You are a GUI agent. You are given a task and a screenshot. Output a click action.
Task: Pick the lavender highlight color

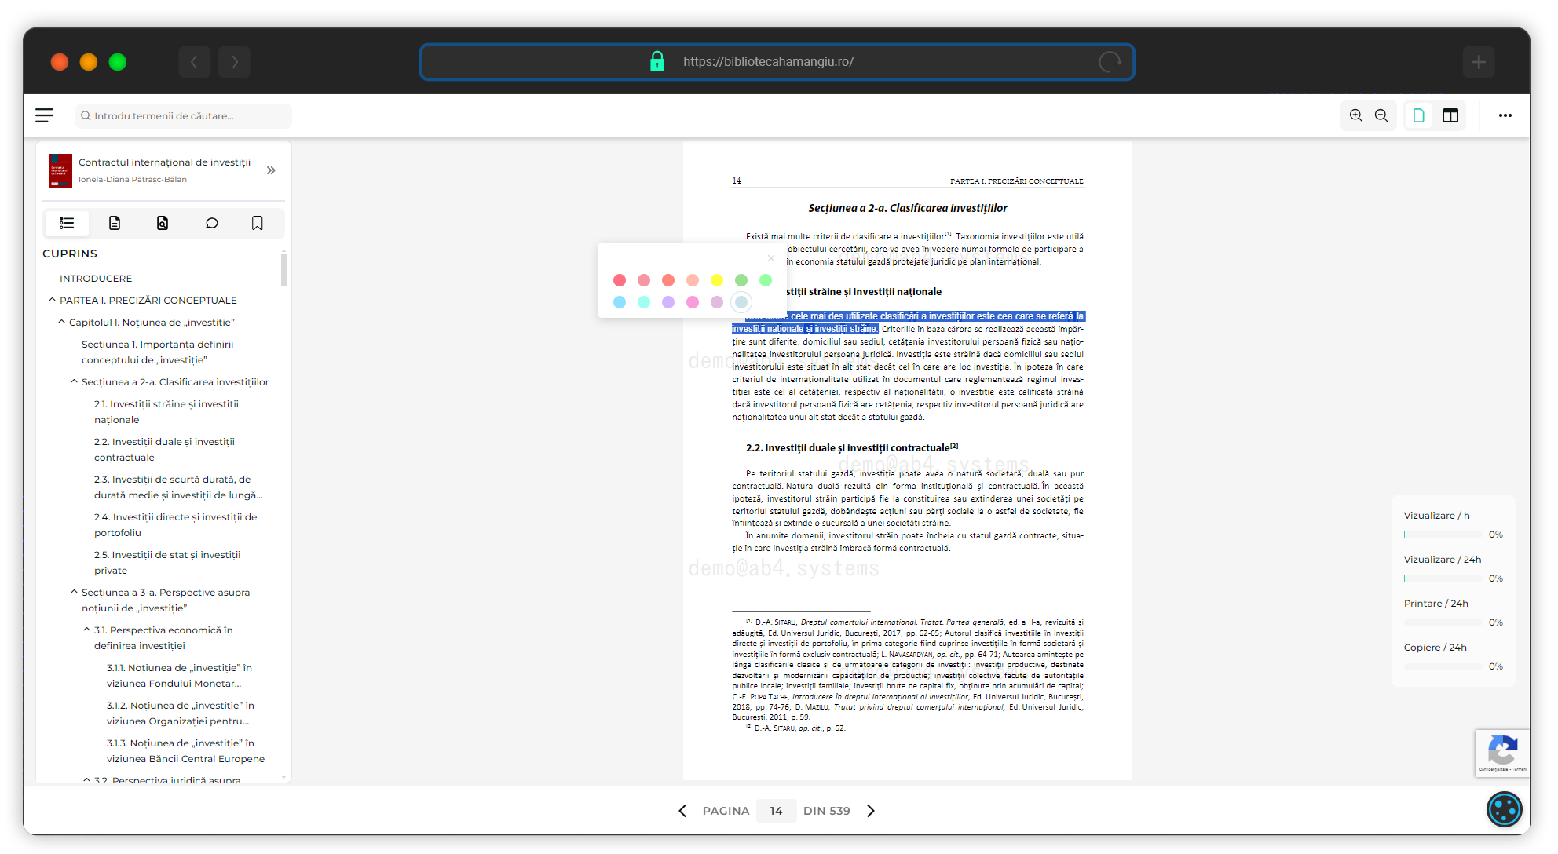coord(668,302)
